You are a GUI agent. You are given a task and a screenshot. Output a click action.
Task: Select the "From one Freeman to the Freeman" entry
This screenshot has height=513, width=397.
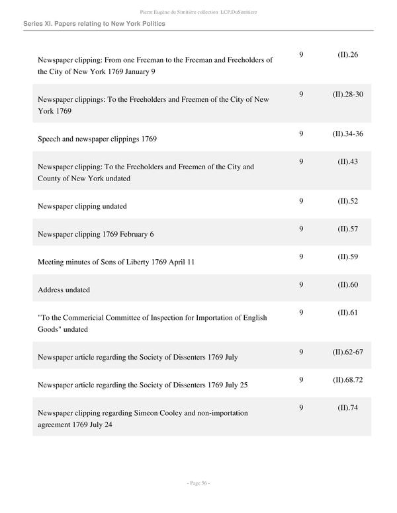pos(155,65)
